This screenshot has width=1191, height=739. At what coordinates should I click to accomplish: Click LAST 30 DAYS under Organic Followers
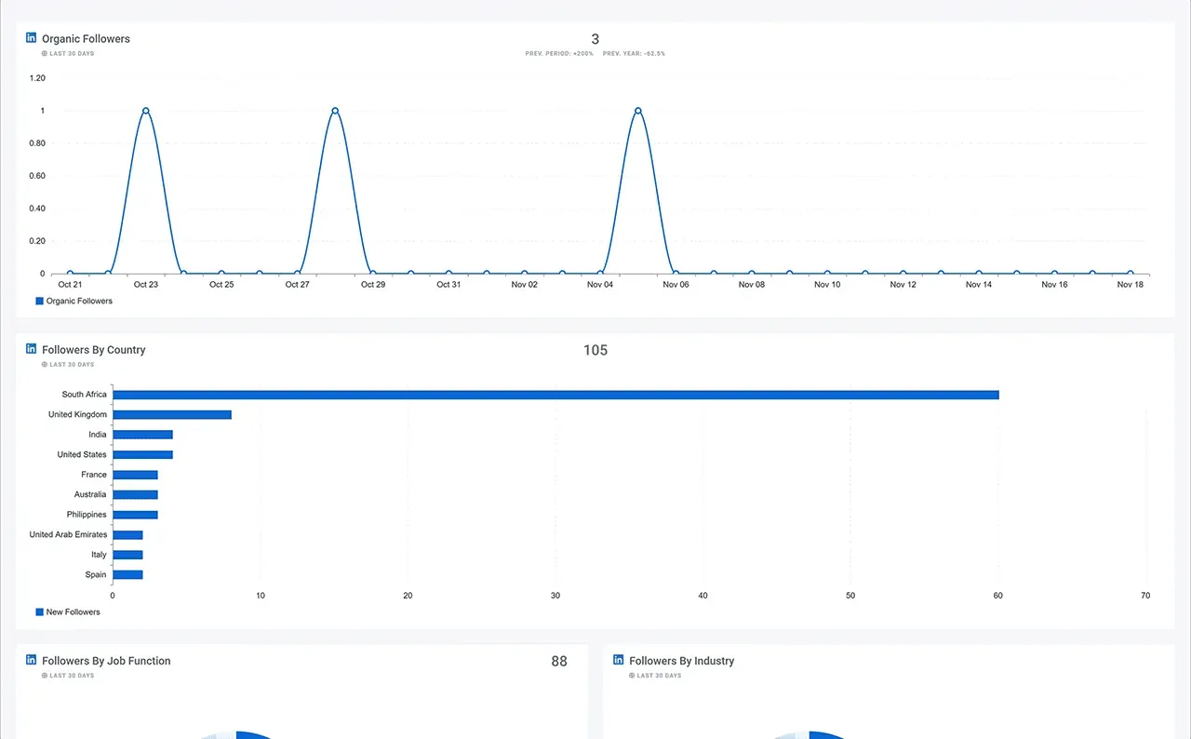click(72, 53)
